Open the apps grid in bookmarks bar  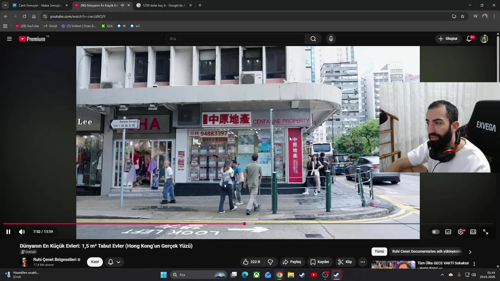tap(5, 26)
